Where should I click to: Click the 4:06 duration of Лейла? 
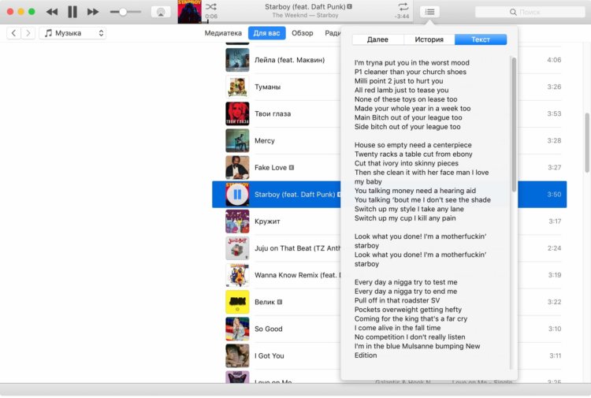(x=554, y=60)
